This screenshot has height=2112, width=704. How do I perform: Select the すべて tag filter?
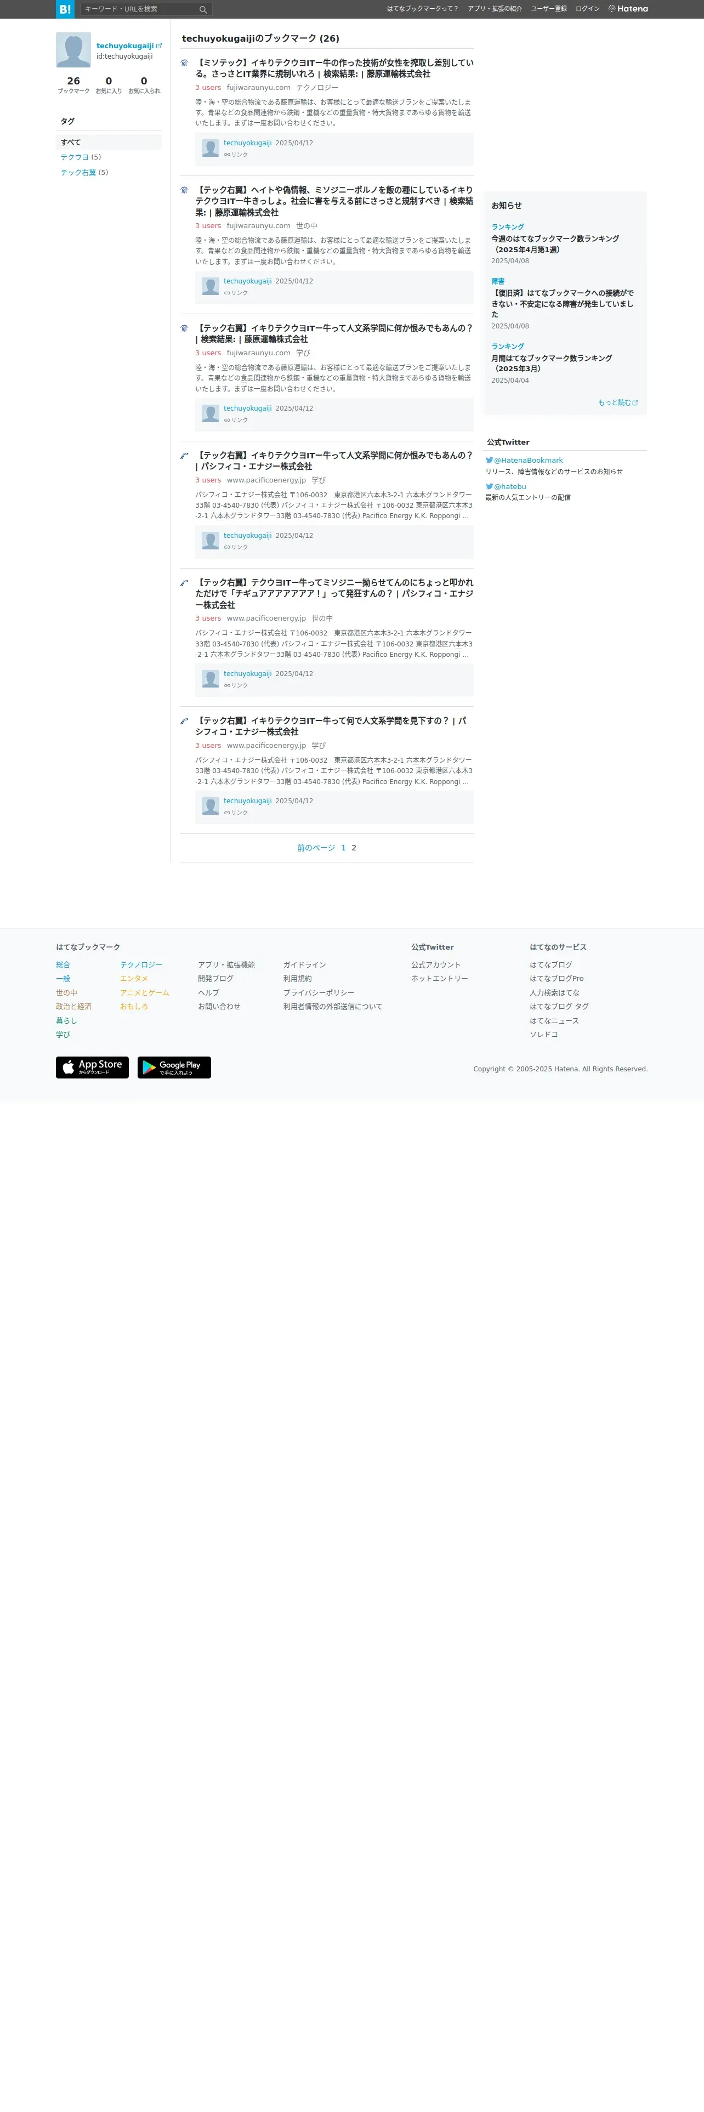[109, 142]
